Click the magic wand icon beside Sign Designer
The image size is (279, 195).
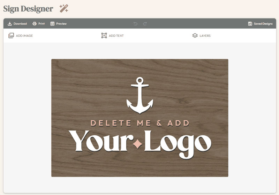(64, 8)
